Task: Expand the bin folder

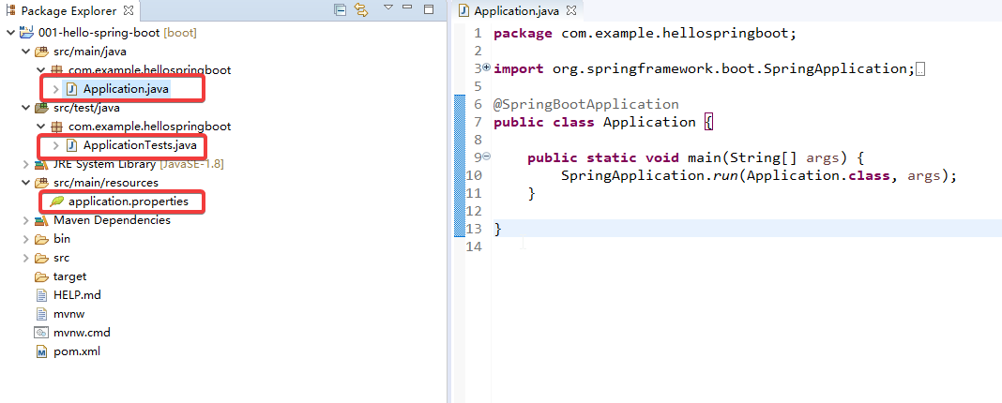Action: coord(25,240)
